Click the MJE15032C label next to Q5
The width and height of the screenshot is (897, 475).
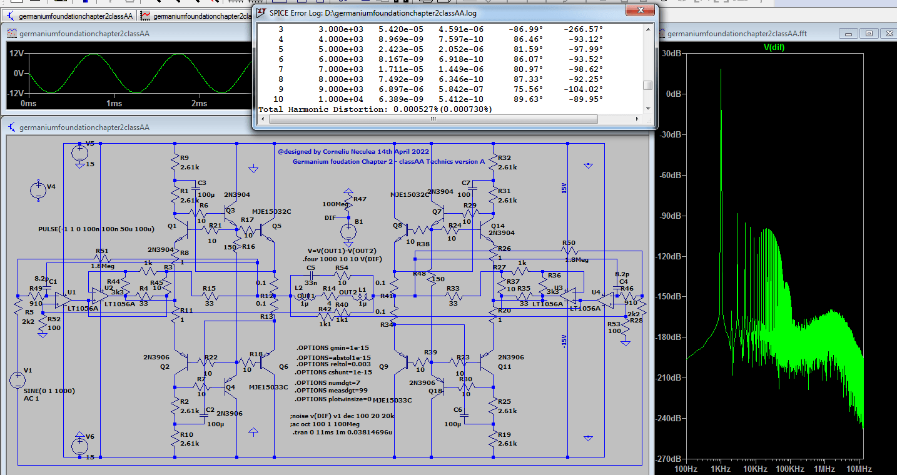tap(271, 211)
